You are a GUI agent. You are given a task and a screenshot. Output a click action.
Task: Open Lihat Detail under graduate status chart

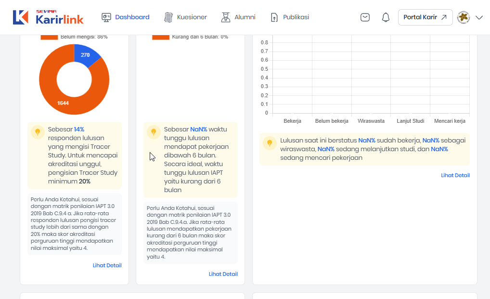click(455, 175)
